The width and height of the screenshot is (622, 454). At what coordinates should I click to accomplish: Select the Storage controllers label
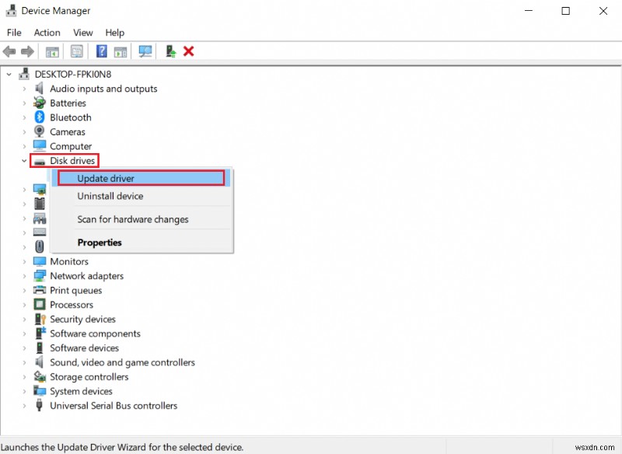89,377
